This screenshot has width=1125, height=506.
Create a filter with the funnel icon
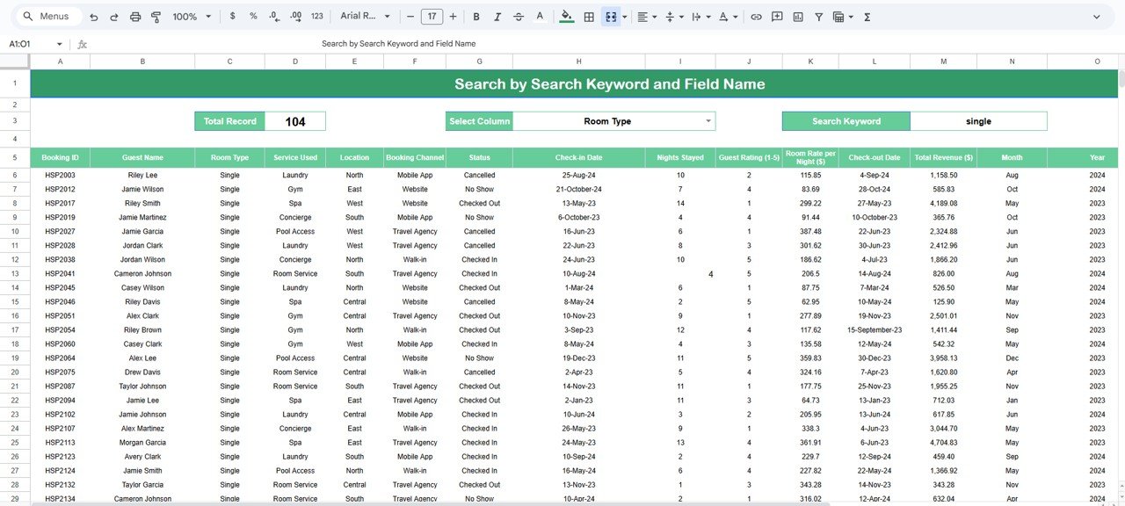point(820,17)
